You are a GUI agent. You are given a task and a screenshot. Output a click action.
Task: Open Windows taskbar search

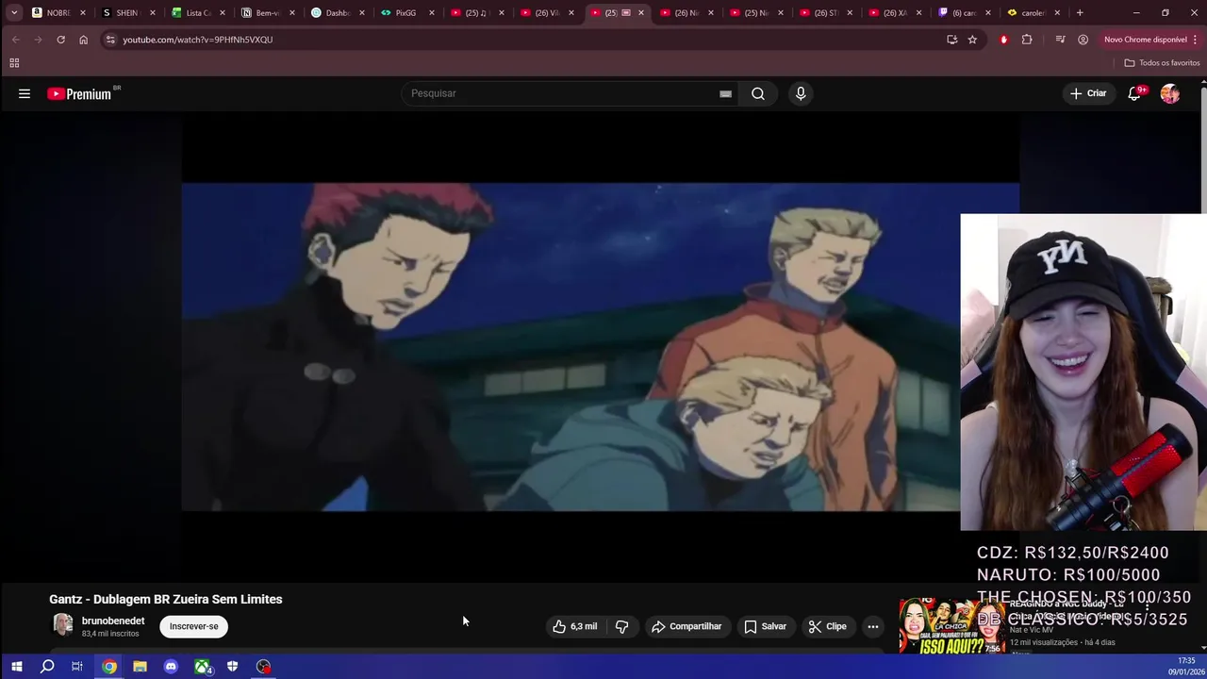(x=47, y=667)
